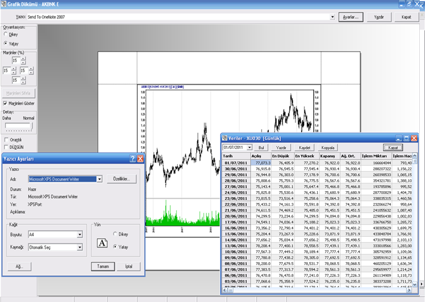Open the Ad printer name dropdown
Screen dimensions: 425x302
pyautogui.click(x=100, y=179)
